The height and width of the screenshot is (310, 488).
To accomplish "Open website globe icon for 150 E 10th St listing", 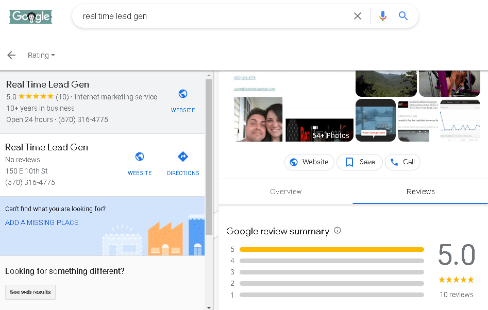I will [140, 157].
